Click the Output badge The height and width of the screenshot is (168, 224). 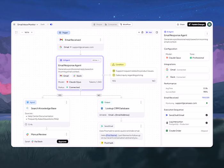(106, 102)
